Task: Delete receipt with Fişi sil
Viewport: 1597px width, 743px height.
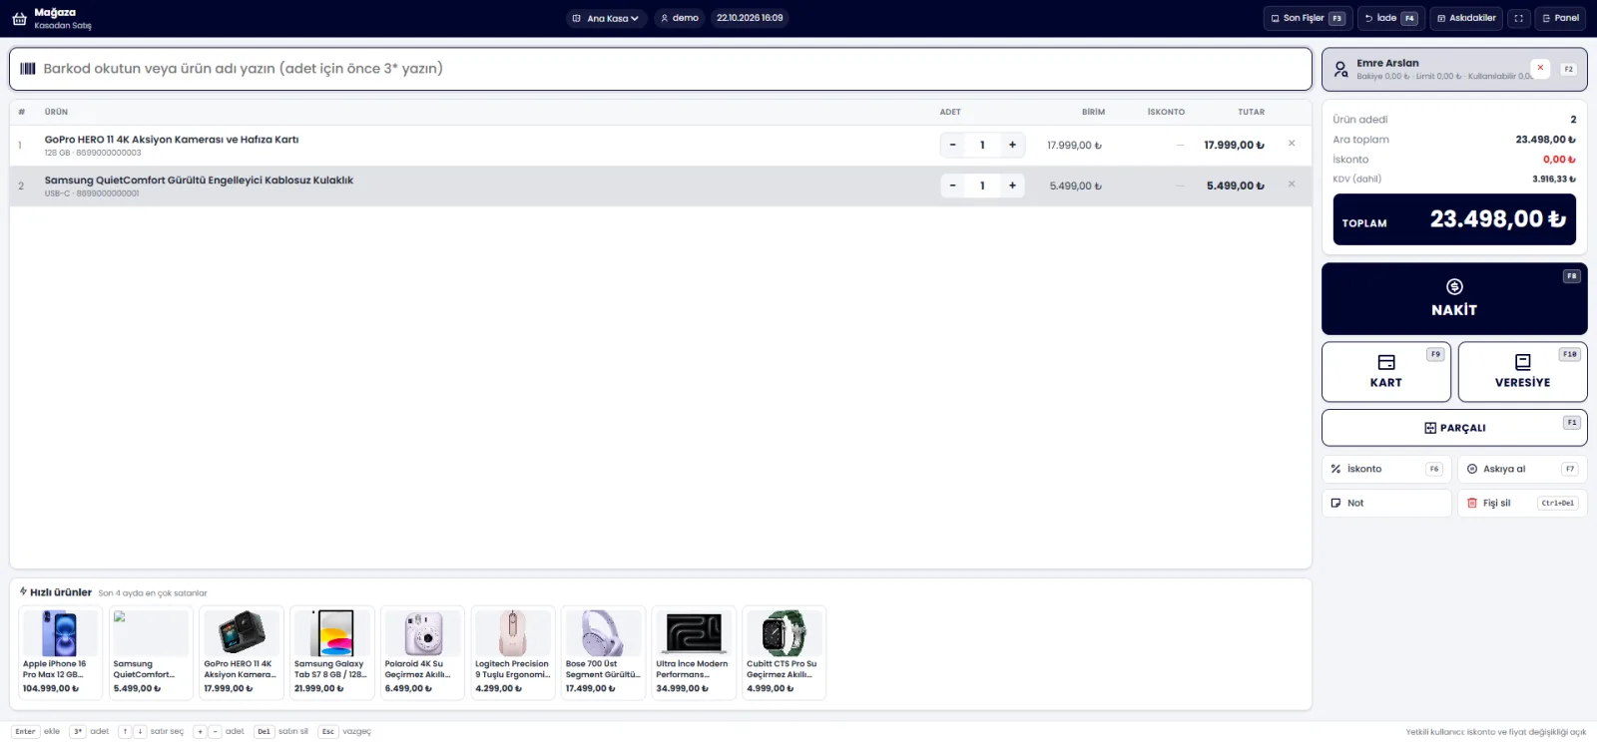Action: coord(1522,503)
